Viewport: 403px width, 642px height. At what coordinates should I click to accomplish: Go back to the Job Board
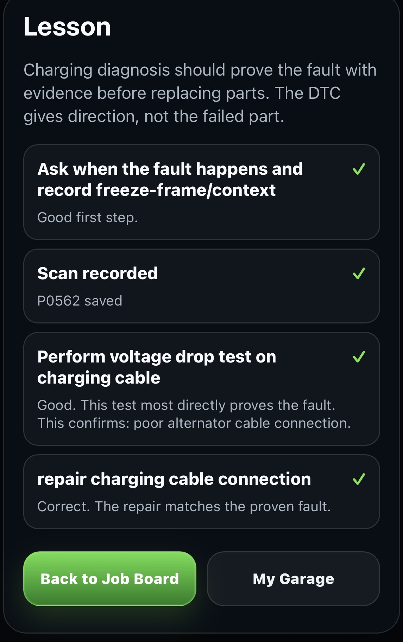(110, 579)
